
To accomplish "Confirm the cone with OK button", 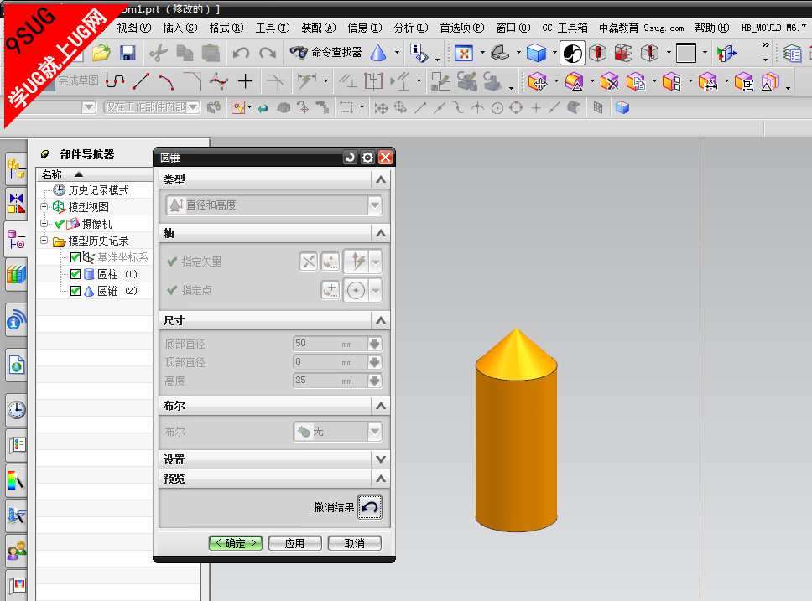I will [236, 543].
